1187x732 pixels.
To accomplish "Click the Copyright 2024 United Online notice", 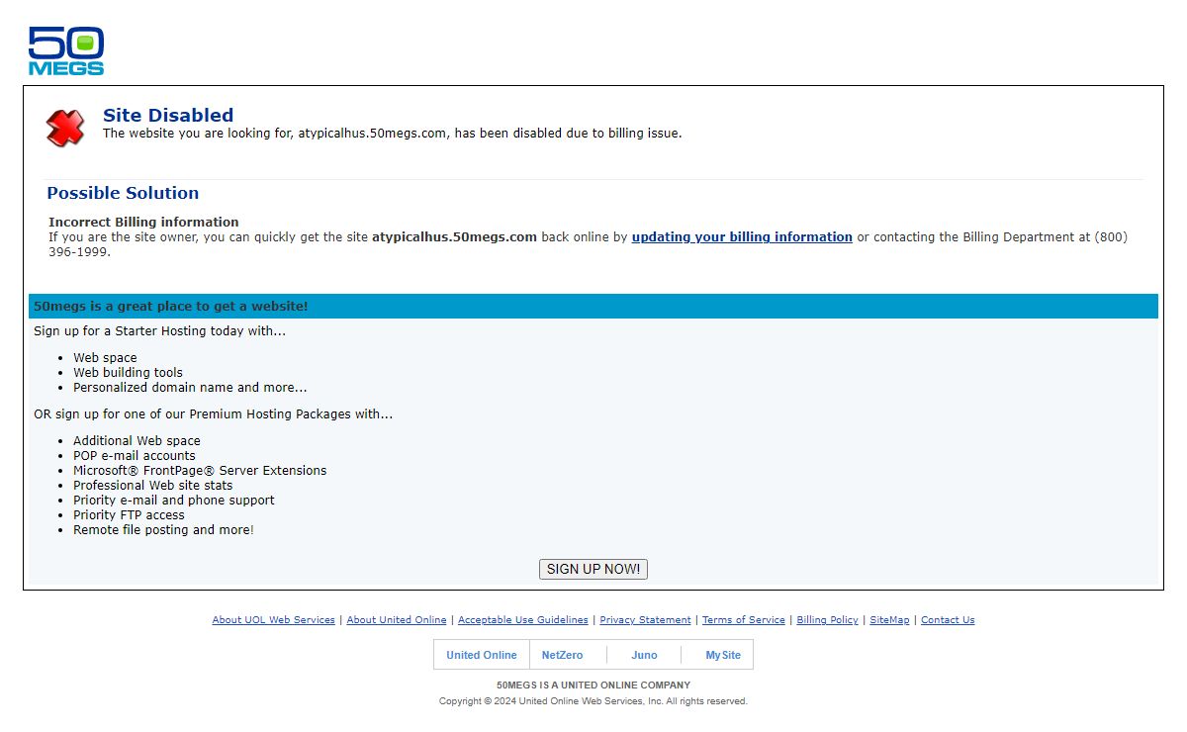I will point(593,701).
